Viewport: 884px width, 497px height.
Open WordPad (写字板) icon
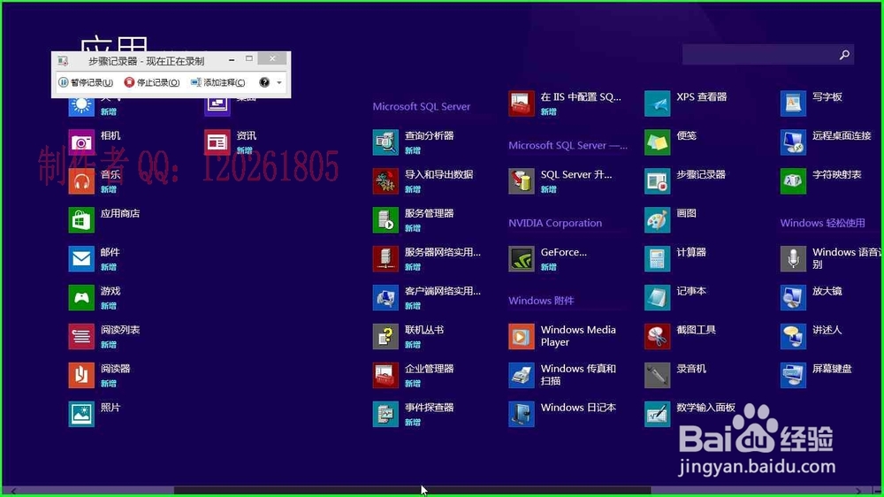793,103
